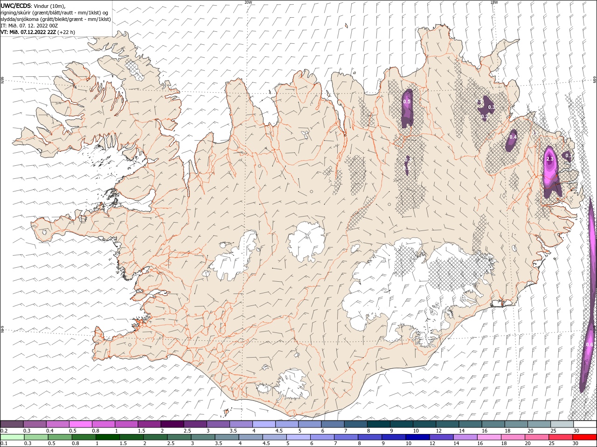Screen dimensions: 597x447
Task: Select dark teal 8 swatch in upper legend row
Action: coord(378,424)
